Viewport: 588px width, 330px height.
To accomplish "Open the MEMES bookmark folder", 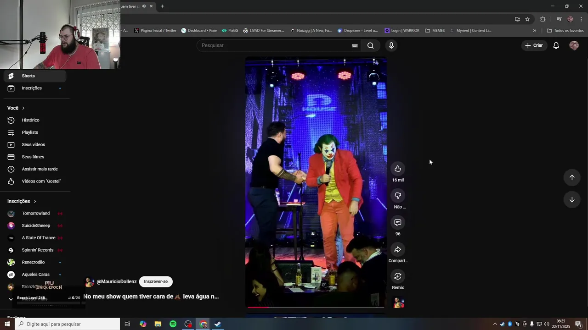I will 435,31.
